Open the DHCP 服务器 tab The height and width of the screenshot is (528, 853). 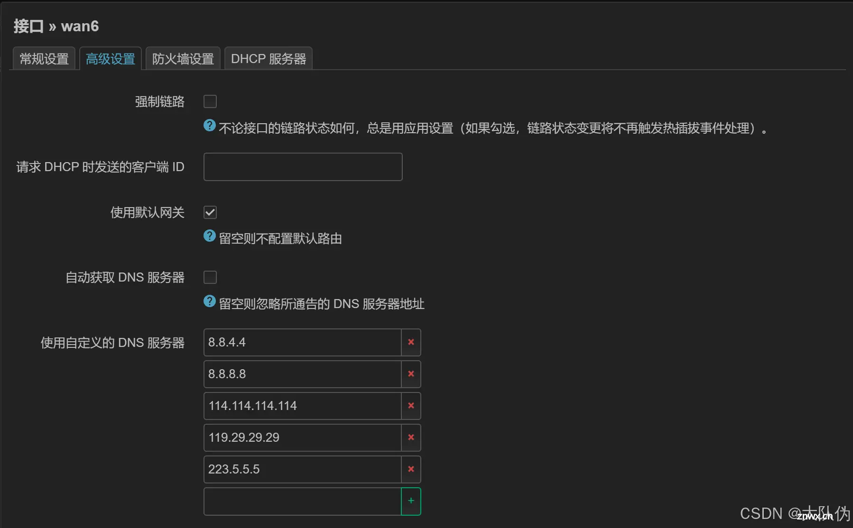[269, 58]
